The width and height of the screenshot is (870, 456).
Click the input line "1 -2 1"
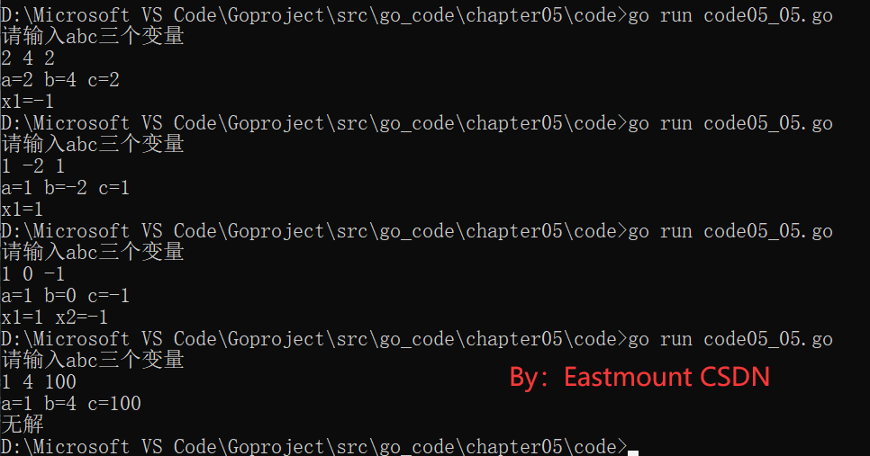click(33, 166)
